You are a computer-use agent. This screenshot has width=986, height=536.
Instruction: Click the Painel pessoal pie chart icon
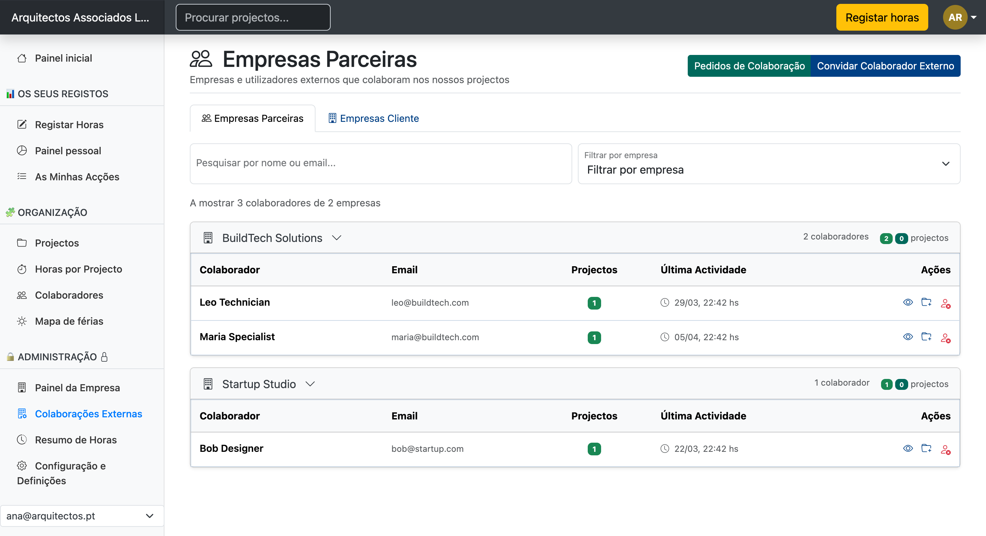pos(22,150)
